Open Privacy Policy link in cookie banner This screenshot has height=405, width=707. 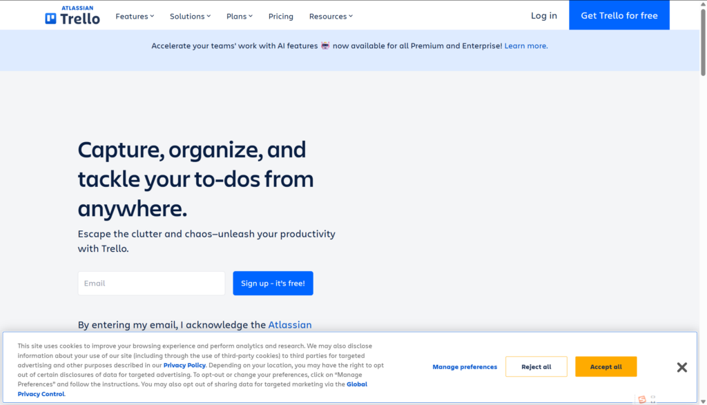click(x=184, y=366)
